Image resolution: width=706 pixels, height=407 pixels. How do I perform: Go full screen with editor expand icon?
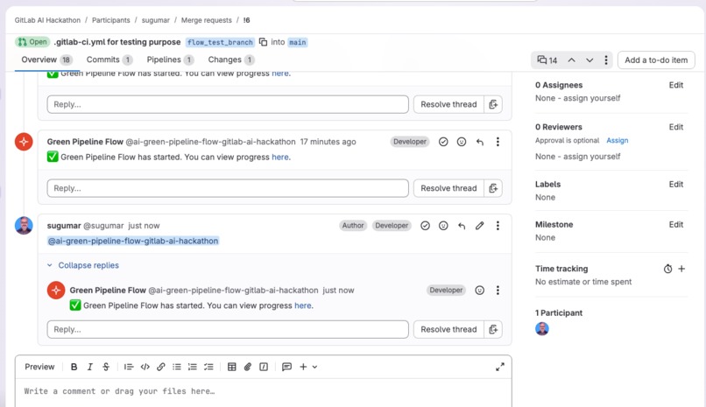(x=500, y=367)
